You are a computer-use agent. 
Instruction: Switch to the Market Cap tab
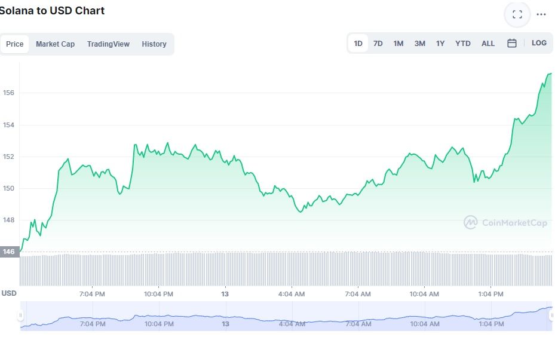55,44
